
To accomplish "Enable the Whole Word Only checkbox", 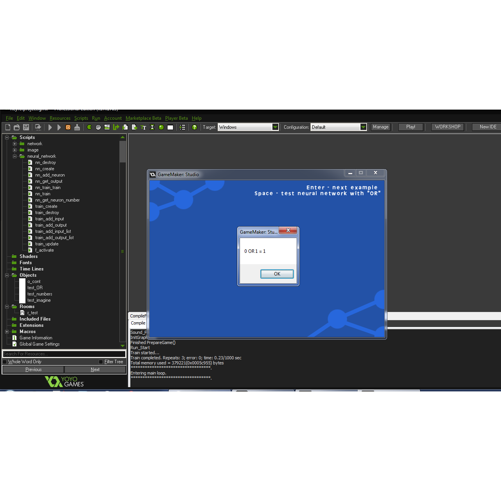I will tap(5, 362).
